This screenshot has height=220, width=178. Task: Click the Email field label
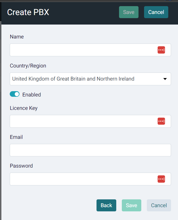coord(16,137)
